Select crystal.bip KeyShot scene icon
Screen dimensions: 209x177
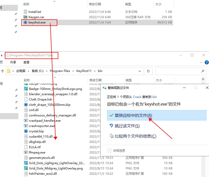(x=26, y=131)
